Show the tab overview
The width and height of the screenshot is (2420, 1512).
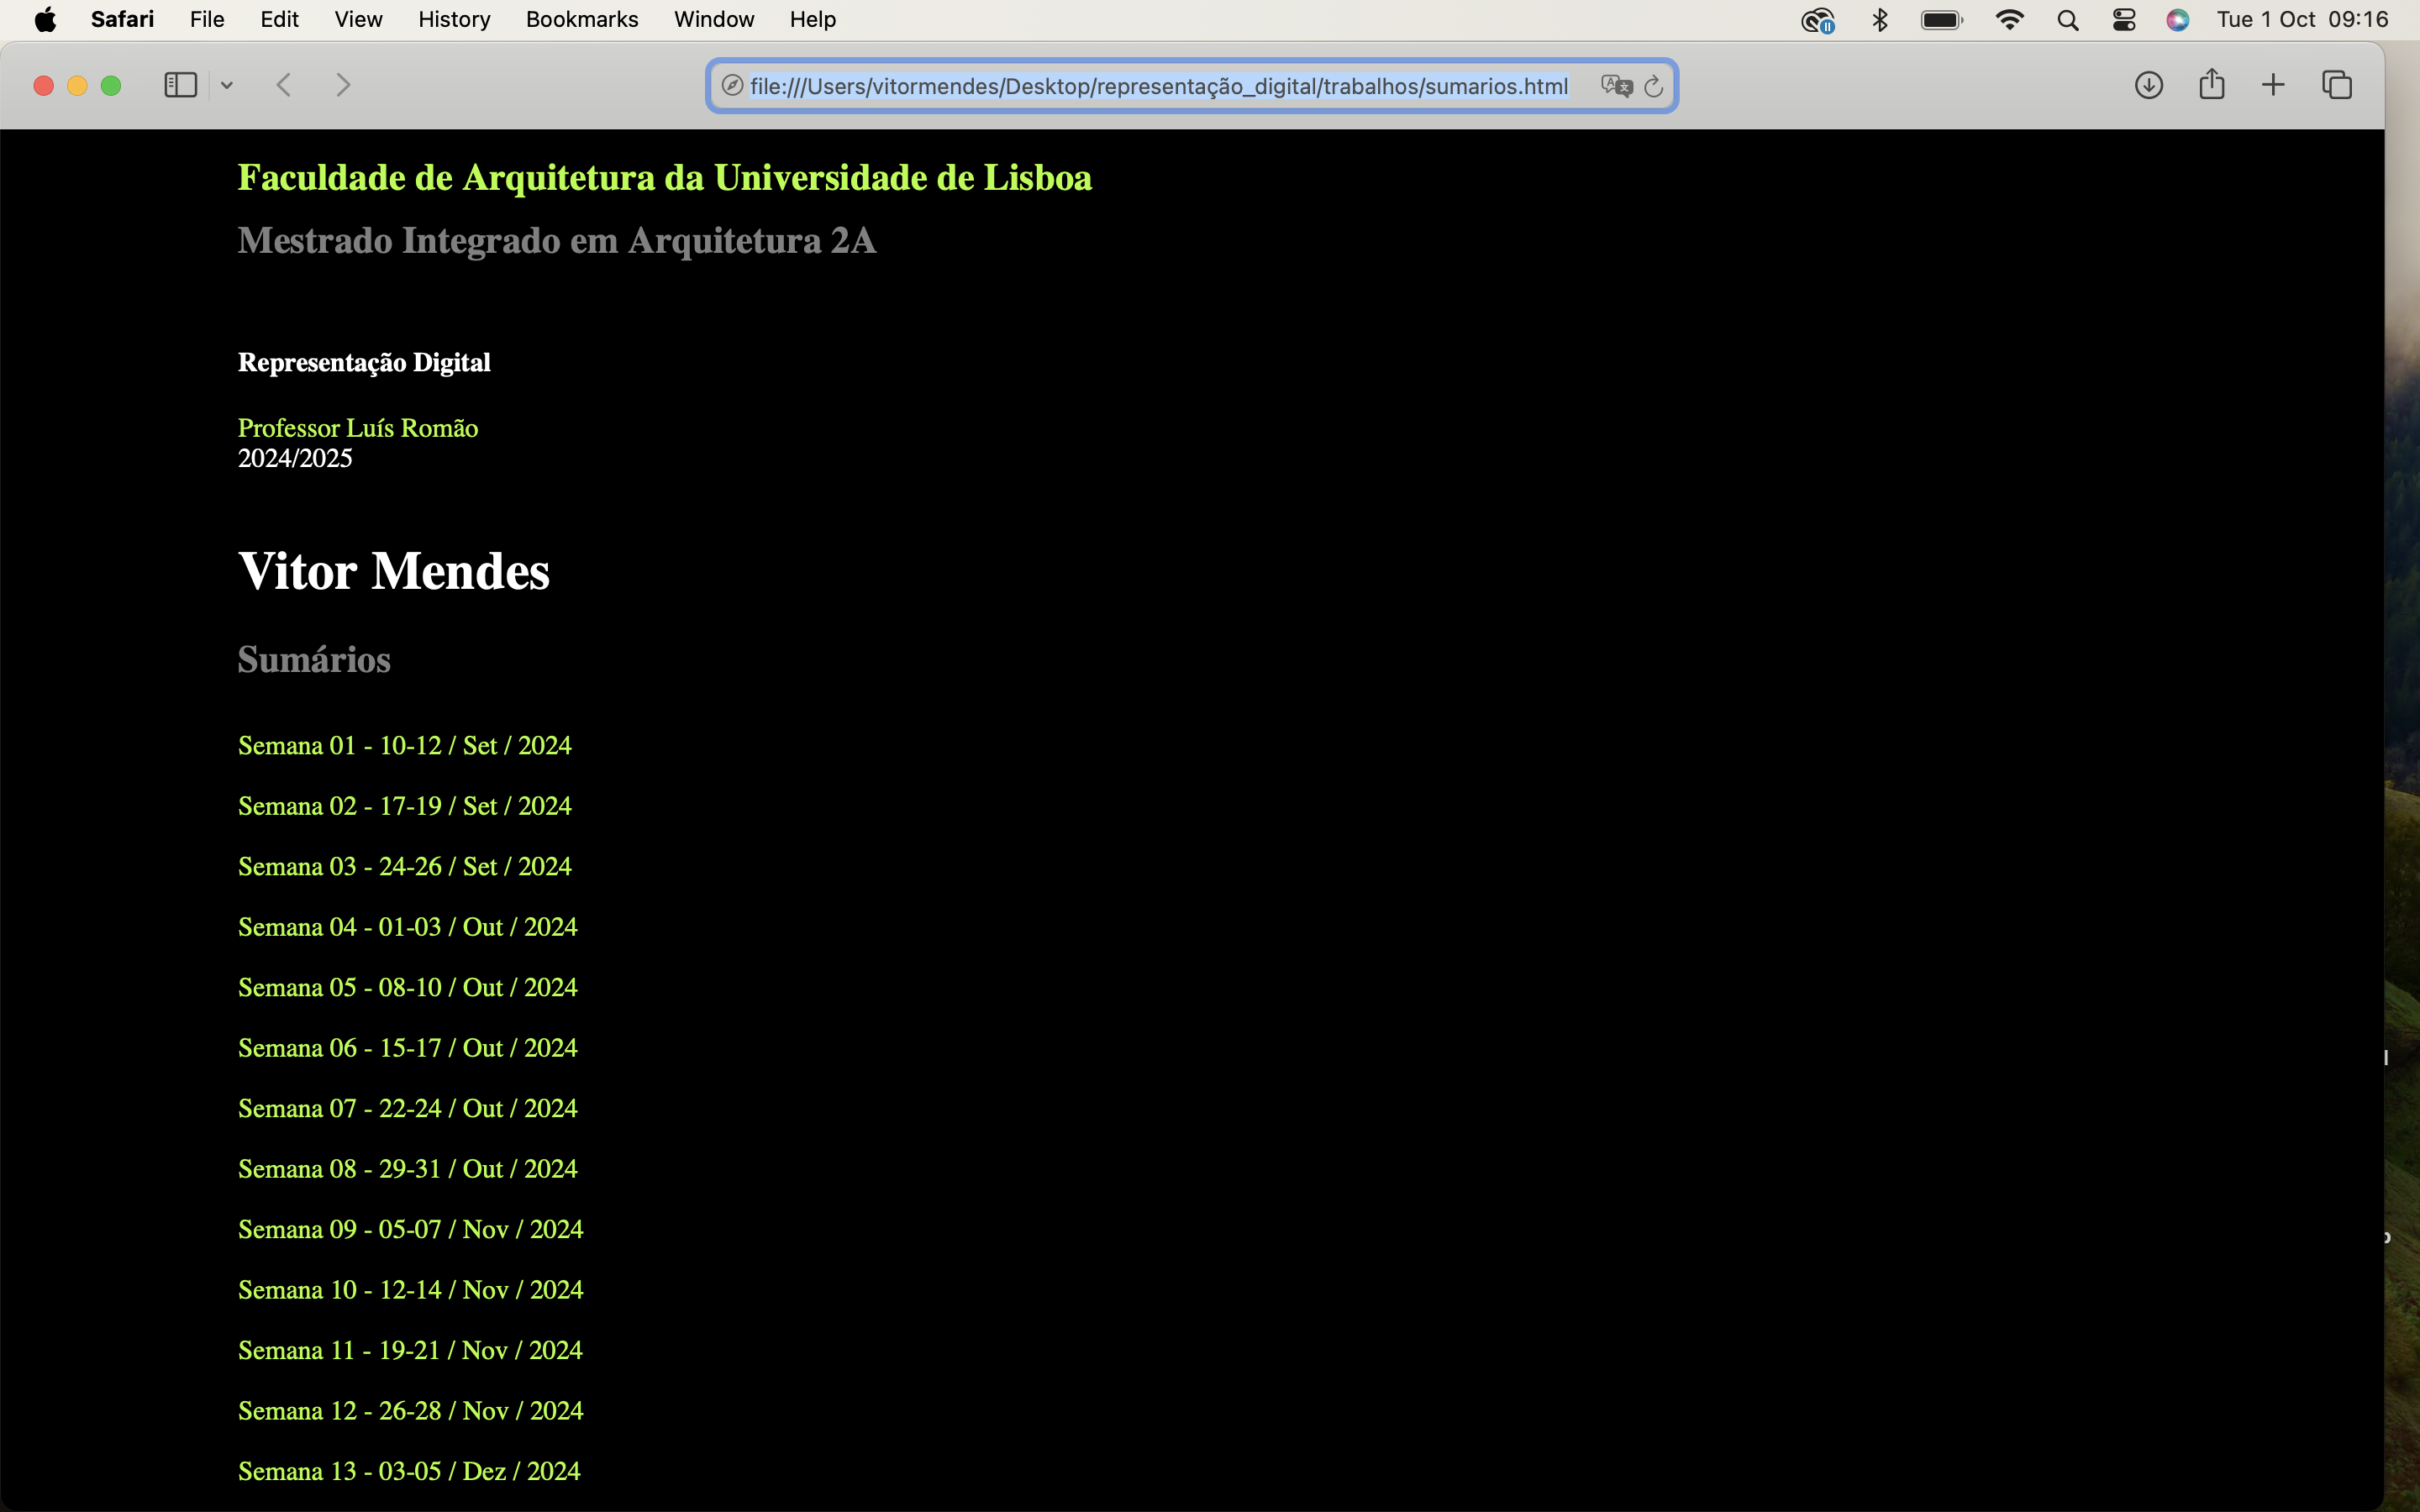[x=2337, y=85]
